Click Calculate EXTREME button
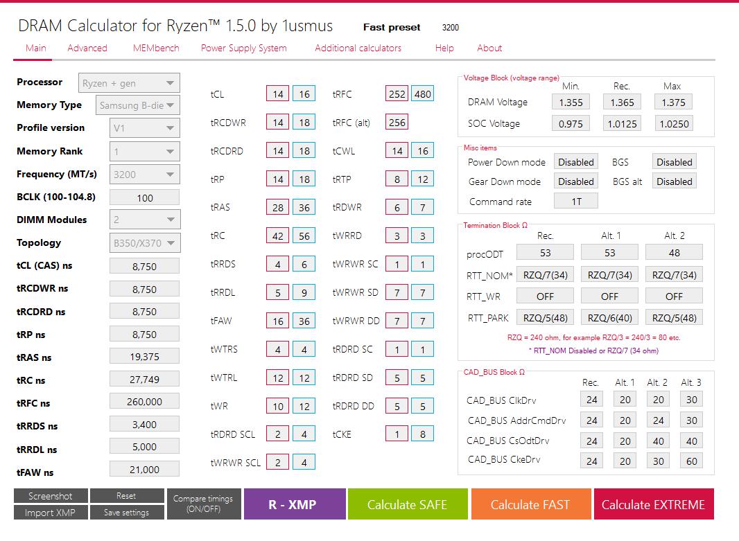 point(654,504)
